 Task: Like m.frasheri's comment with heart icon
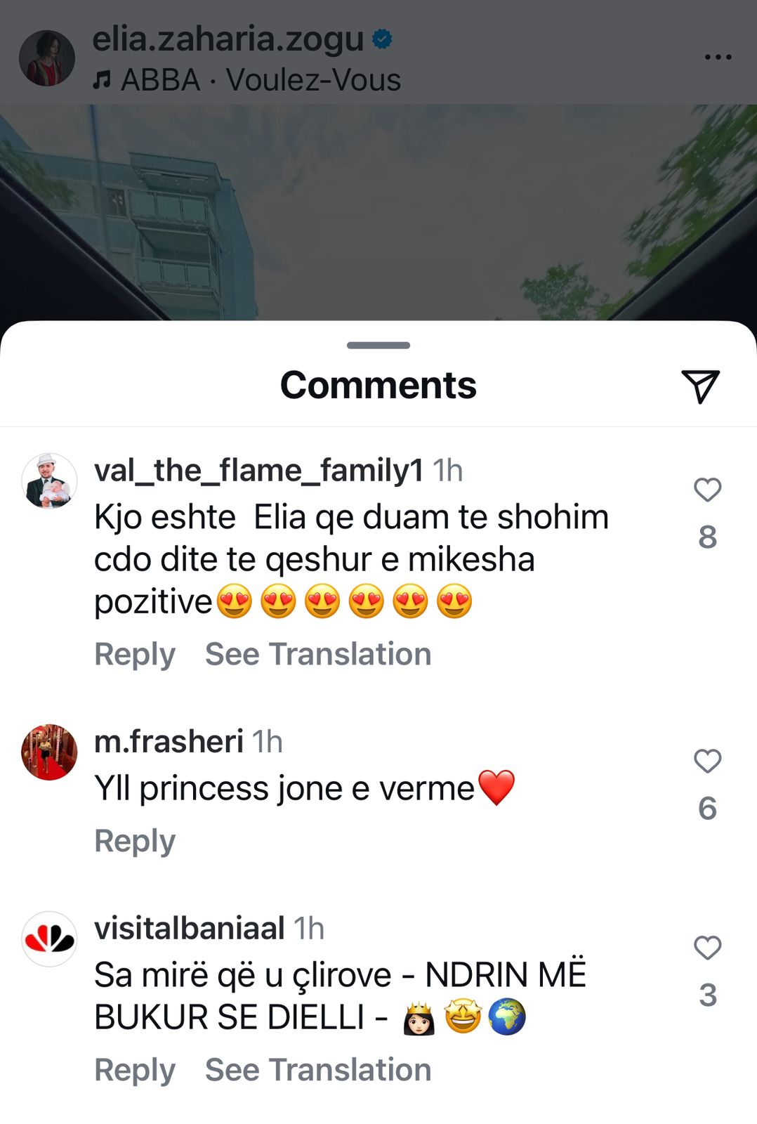point(707,761)
